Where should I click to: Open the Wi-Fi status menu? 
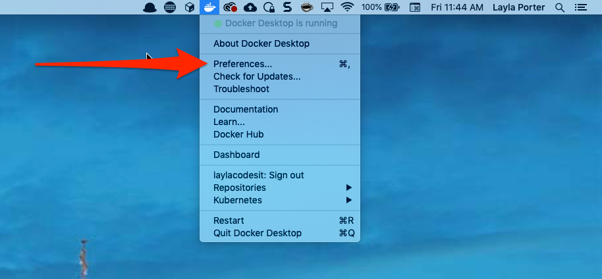click(x=348, y=7)
